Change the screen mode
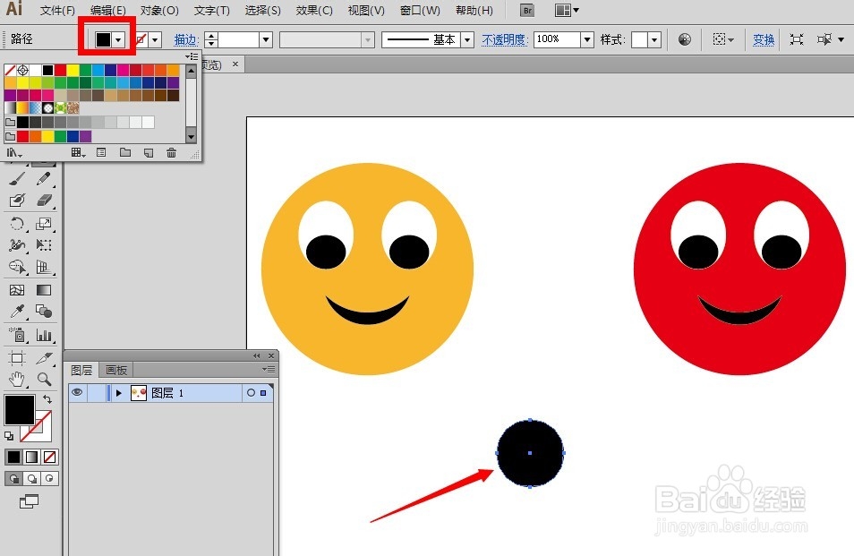Viewport: 854px width, 556px height. pyautogui.click(x=29, y=501)
